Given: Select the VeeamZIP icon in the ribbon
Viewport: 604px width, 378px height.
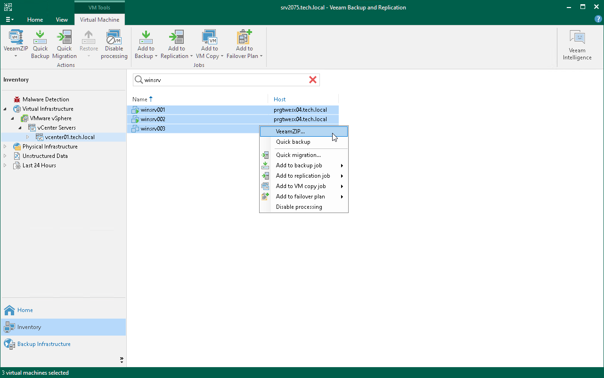Looking at the screenshot, I should coord(16,42).
